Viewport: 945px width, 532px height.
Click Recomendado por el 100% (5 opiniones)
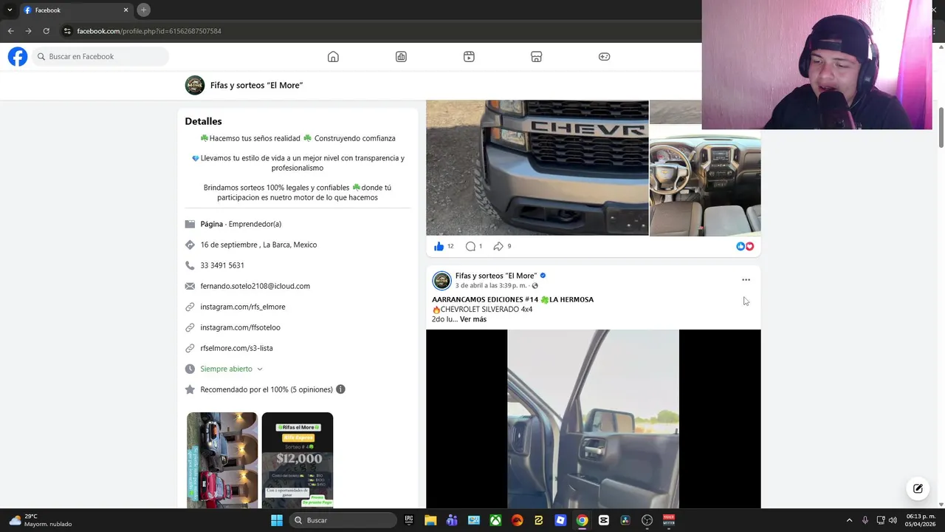click(265, 389)
